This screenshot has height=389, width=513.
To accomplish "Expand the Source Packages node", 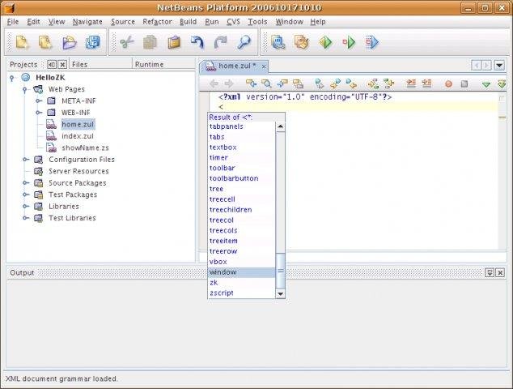I will 27,183.
